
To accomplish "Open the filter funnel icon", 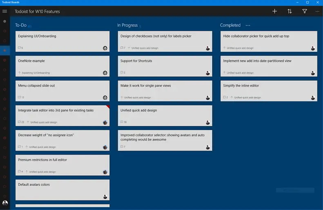I will coord(305,11).
